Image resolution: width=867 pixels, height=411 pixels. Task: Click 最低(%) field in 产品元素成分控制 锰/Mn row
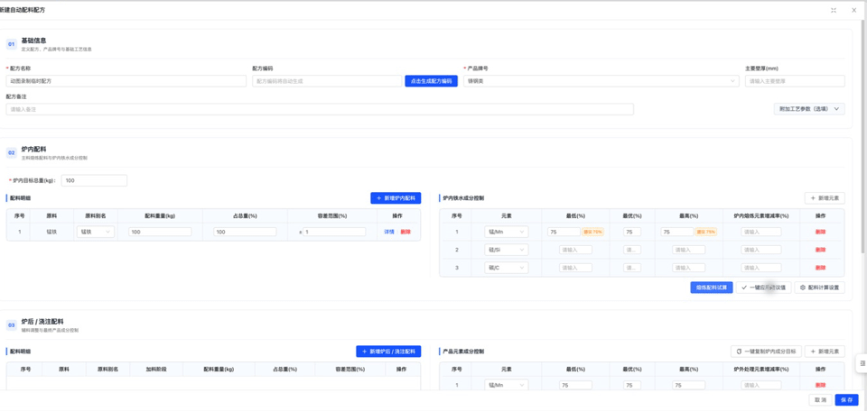(575, 386)
